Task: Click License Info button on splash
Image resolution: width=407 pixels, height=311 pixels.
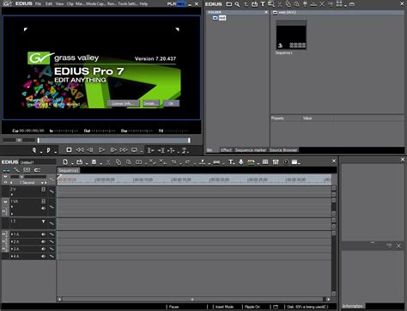Action: click(123, 103)
